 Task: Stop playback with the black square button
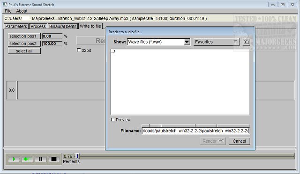[54, 159]
